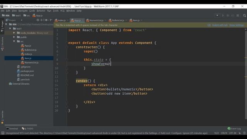Open the 1: Project side tool window button
247x139 pixels.
(x=2, y=26)
